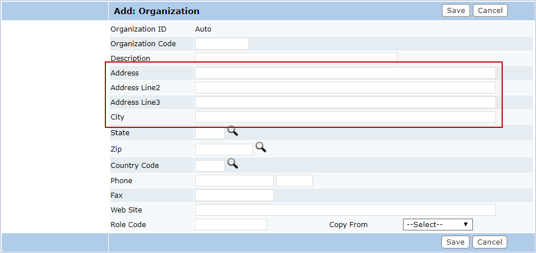Focus the State code field
This screenshot has width=536, height=253.
pyautogui.click(x=210, y=133)
